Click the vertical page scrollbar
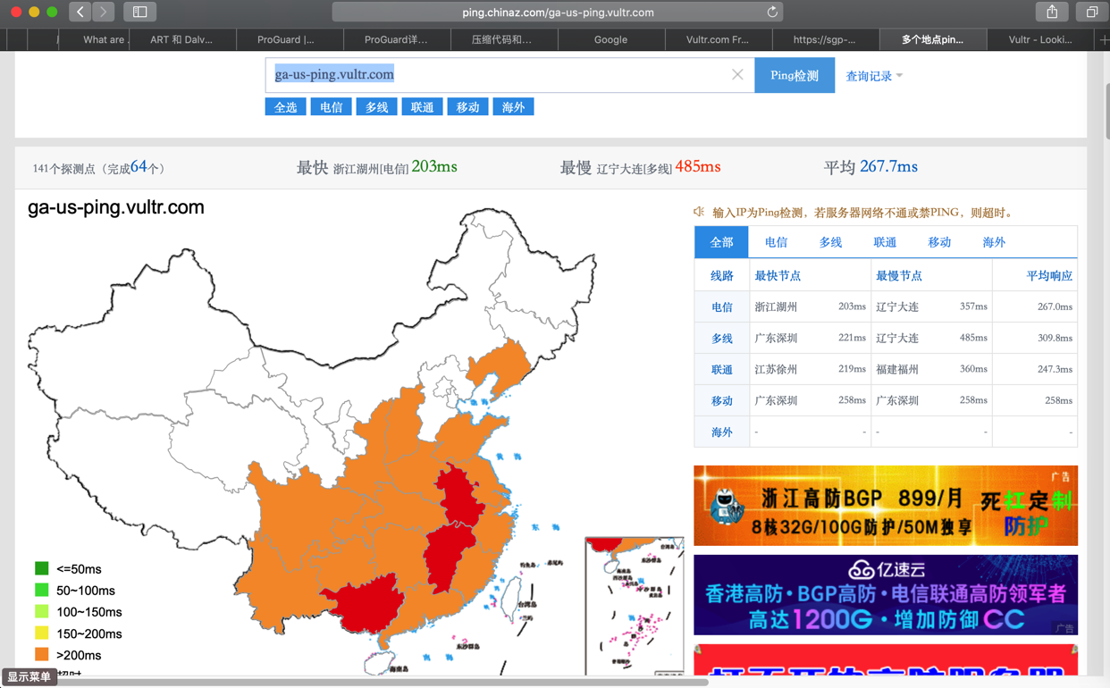The image size is (1110, 688). click(1106, 111)
